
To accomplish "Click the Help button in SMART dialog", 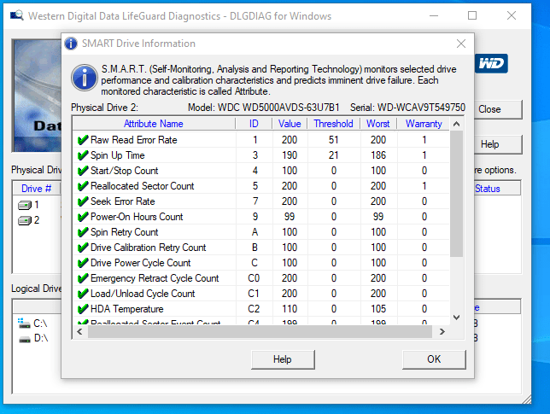I will (x=283, y=359).
